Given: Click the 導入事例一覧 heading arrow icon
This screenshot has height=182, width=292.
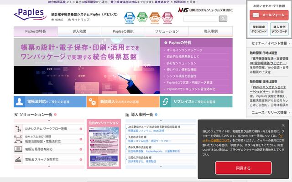Looking at the screenshot, I should pos(156,115).
